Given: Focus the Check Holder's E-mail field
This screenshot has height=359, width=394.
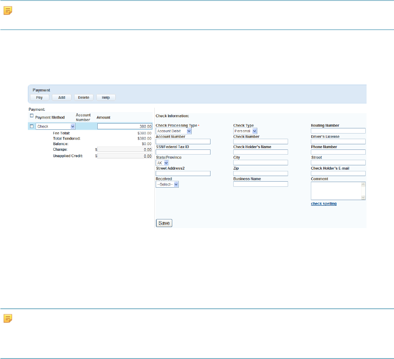Looking at the screenshot, I should [338, 173].
